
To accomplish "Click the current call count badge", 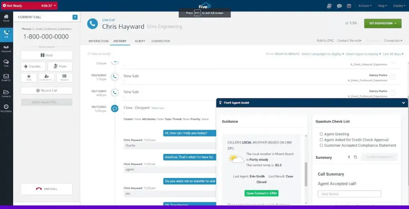I will coord(75,17).
